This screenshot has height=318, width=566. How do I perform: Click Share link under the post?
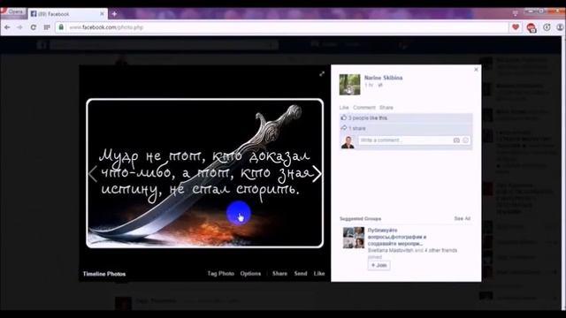click(x=386, y=108)
